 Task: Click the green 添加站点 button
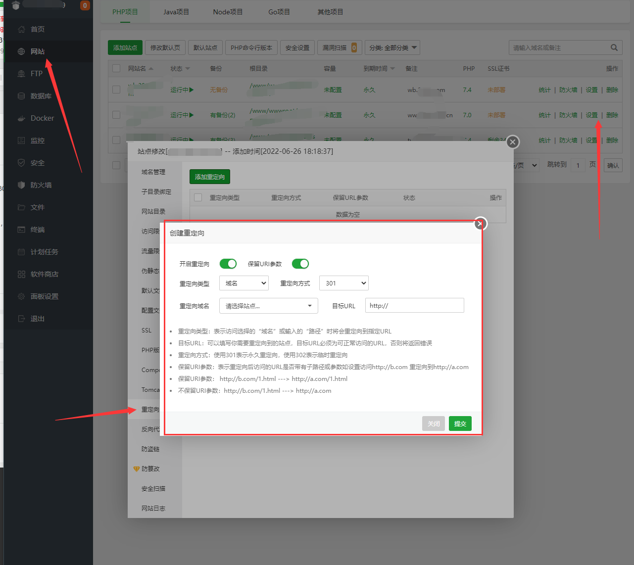(125, 47)
